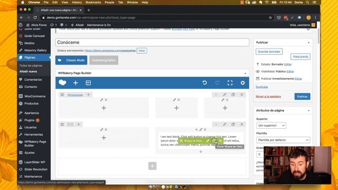Add element below the text block
Screen dimensions: 338x190
[201, 151]
